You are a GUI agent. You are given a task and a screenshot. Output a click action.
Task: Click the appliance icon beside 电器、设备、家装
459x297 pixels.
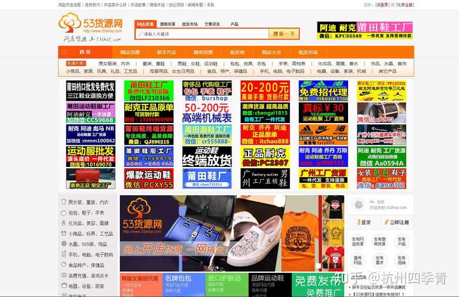point(64,286)
